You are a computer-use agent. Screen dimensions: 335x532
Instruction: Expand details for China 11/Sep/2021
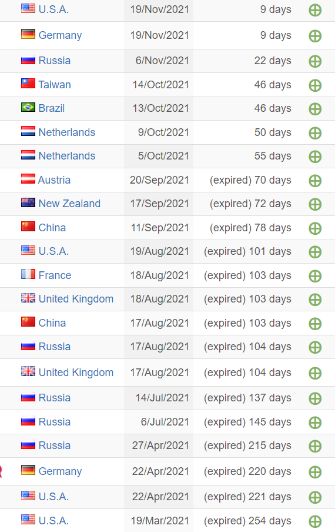coord(315,228)
